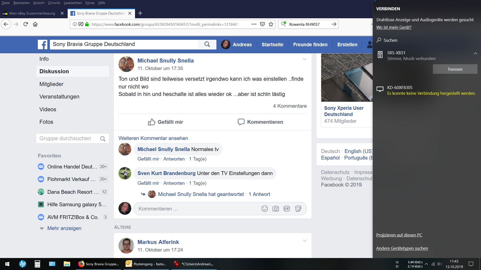Open Sony Xperia User Deutschland group thumbnail
The image size is (481, 270).
(x=347, y=78)
